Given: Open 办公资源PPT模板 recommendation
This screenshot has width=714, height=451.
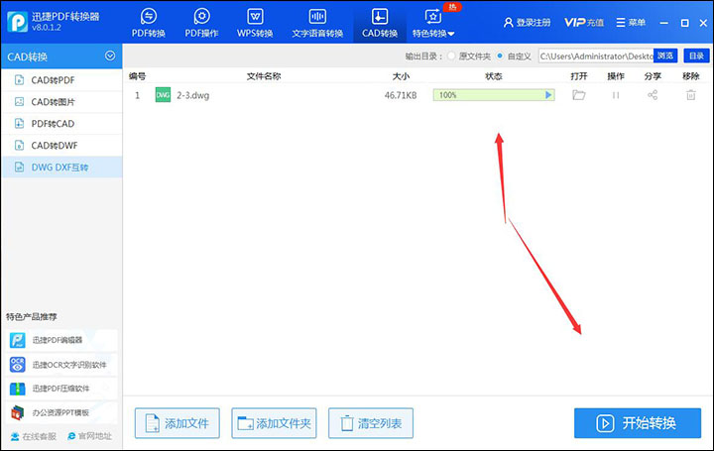Looking at the screenshot, I should pyautogui.click(x=62, y=412).
